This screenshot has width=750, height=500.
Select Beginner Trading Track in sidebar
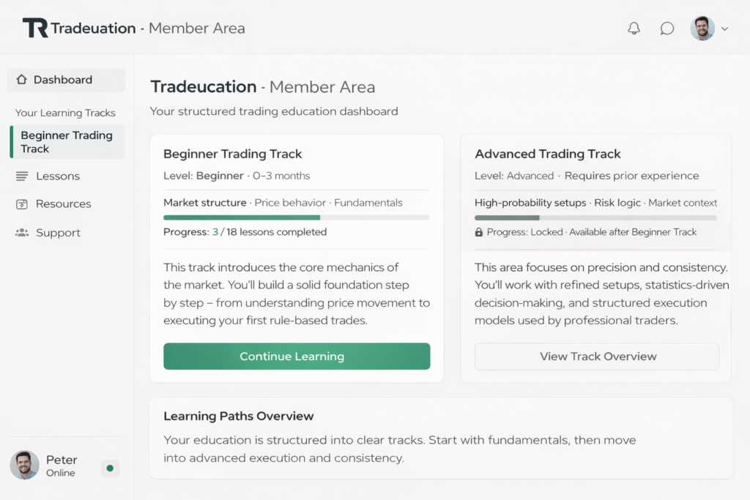[67, 142]
